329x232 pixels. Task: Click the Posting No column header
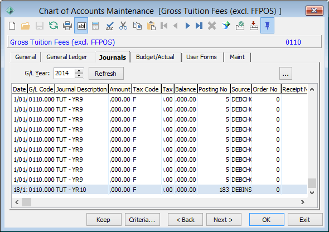(x=214, y=89)
